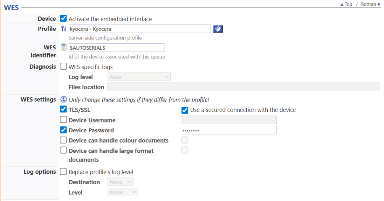This screenshot has width=384, height=201.
Task: Open the Log level Auto dropdown
Action: (139, 77)
